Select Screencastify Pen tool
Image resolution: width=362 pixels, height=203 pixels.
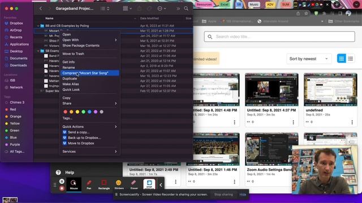[89, 184]
